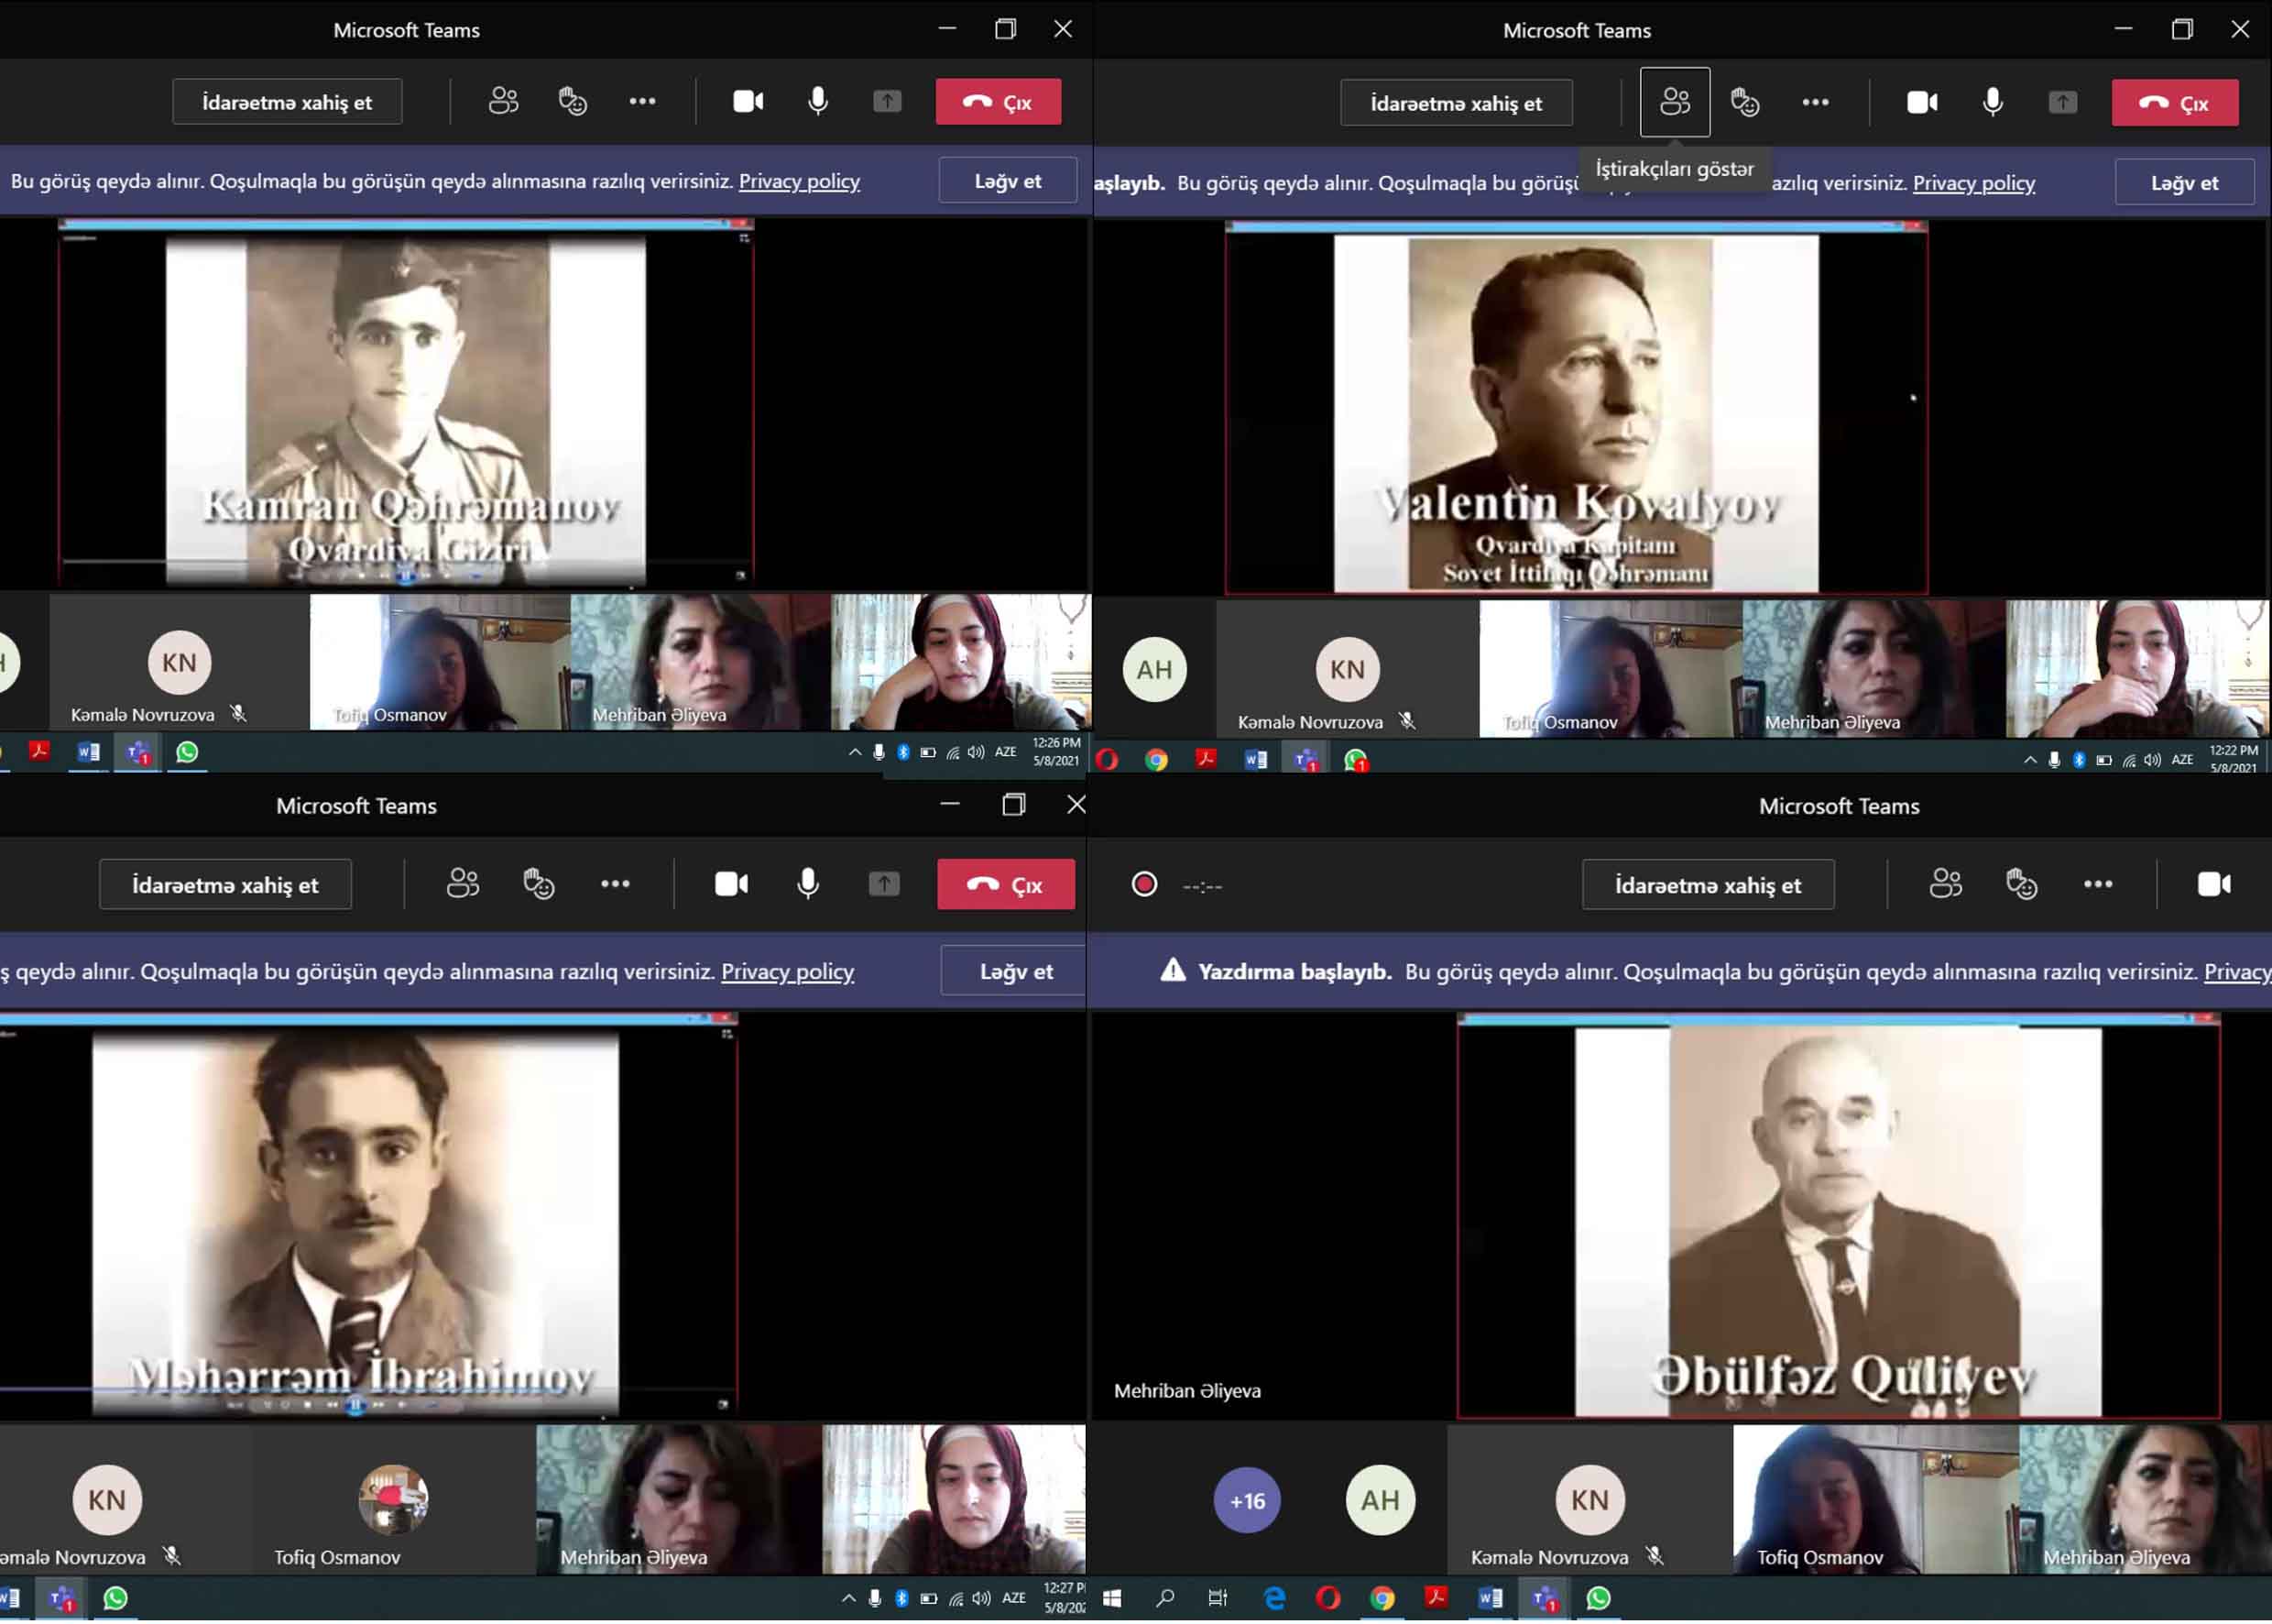Open volume control in top-left window tray
Screen dimensions: 2272x1624
[977, 752]
